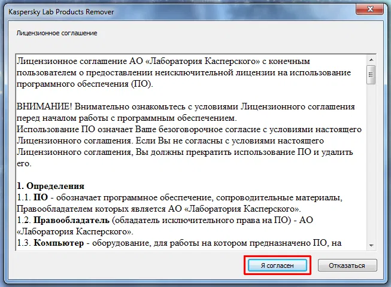Click the "Kaspersky Lab Products Remover" title text
Viewport: 391px width, 287px height.
coord(61,12)
